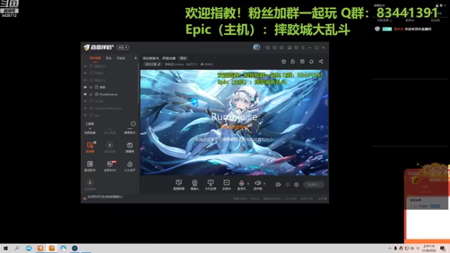The height and width of the screenshot is (253, 450).
Task: Click the 视频连麦 tool in toolbox
Action: pos(90,131)
